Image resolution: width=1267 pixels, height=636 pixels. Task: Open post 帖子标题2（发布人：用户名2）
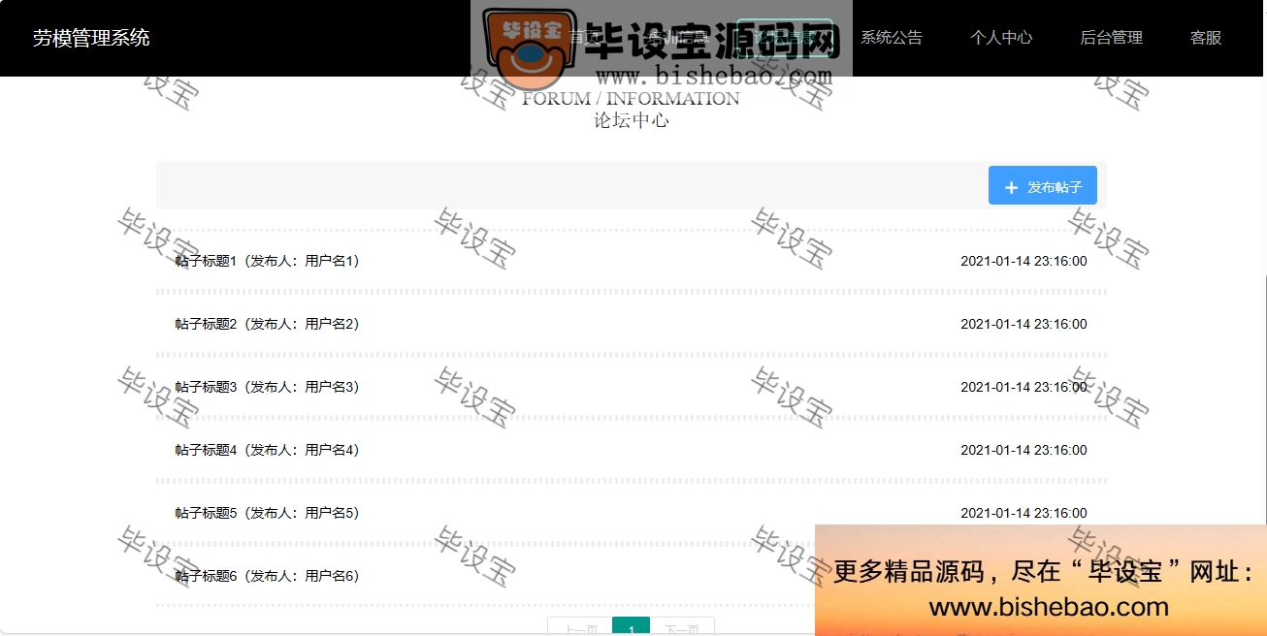(268, 324)
